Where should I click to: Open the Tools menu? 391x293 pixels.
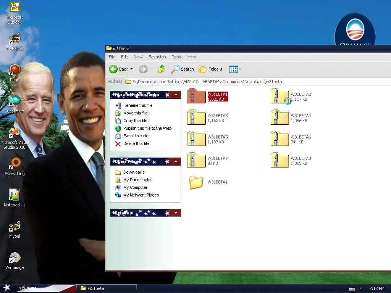pyautogui.click(x=177, y=57)
